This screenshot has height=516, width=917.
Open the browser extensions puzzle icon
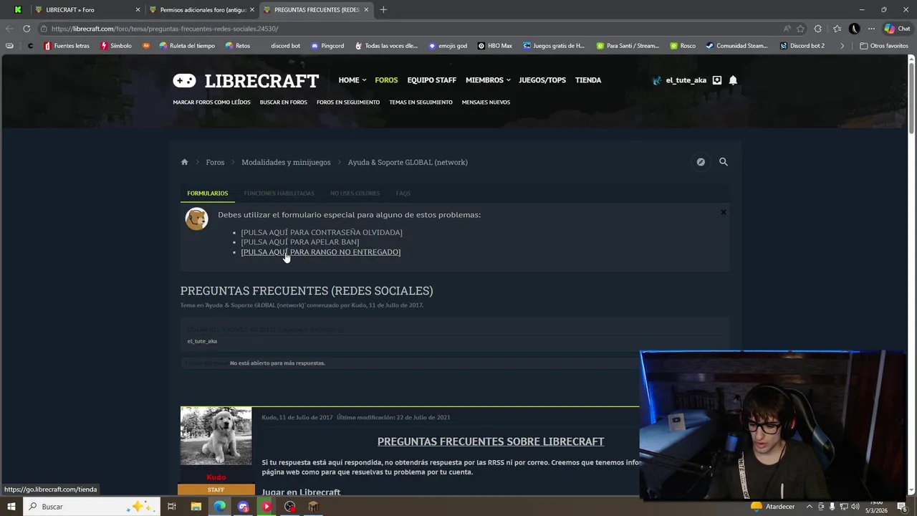pyautogui.click(x=818, y=29)
